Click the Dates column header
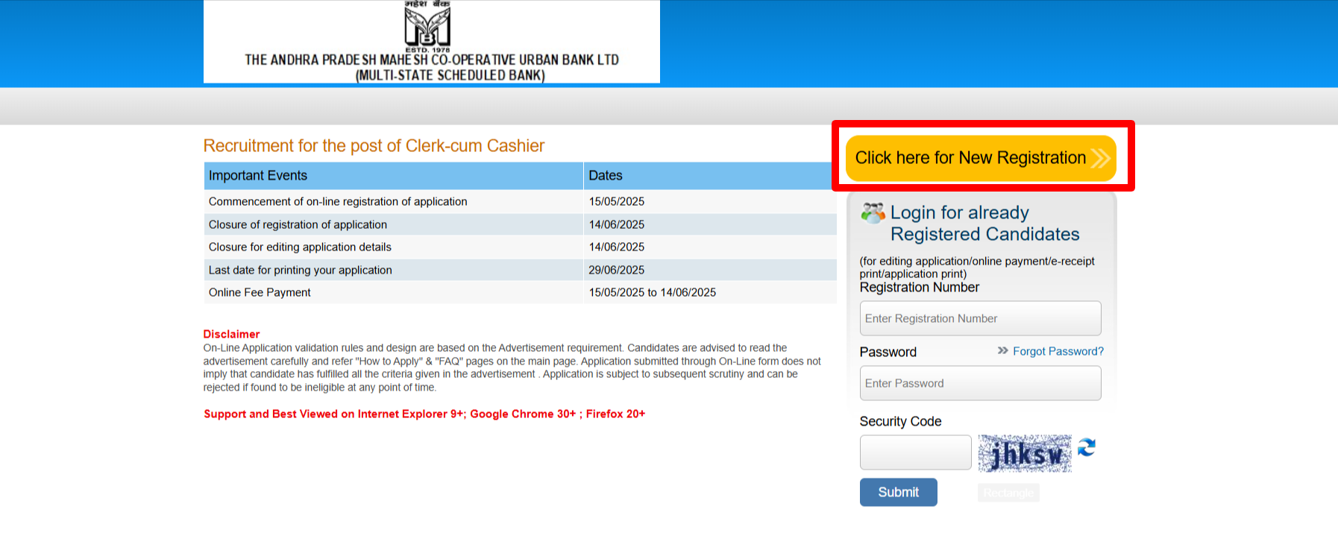Viewport: 1338px width, 556px height. (709, 176)
